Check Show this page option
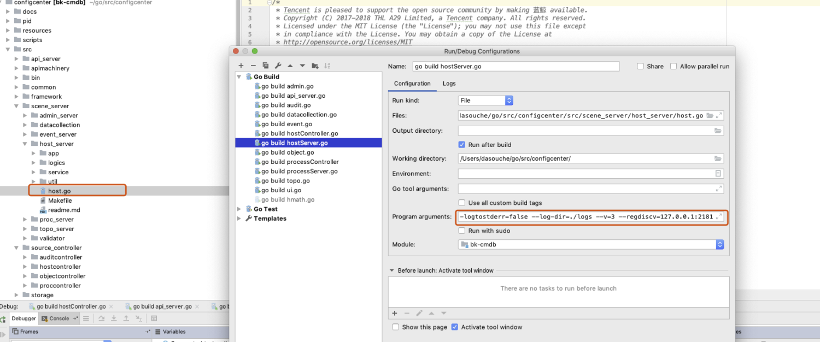This screenshot has width=820, height=342. [x=396, y=327]
